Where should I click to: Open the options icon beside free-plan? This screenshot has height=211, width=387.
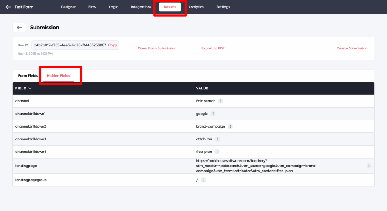coord(217,152)
